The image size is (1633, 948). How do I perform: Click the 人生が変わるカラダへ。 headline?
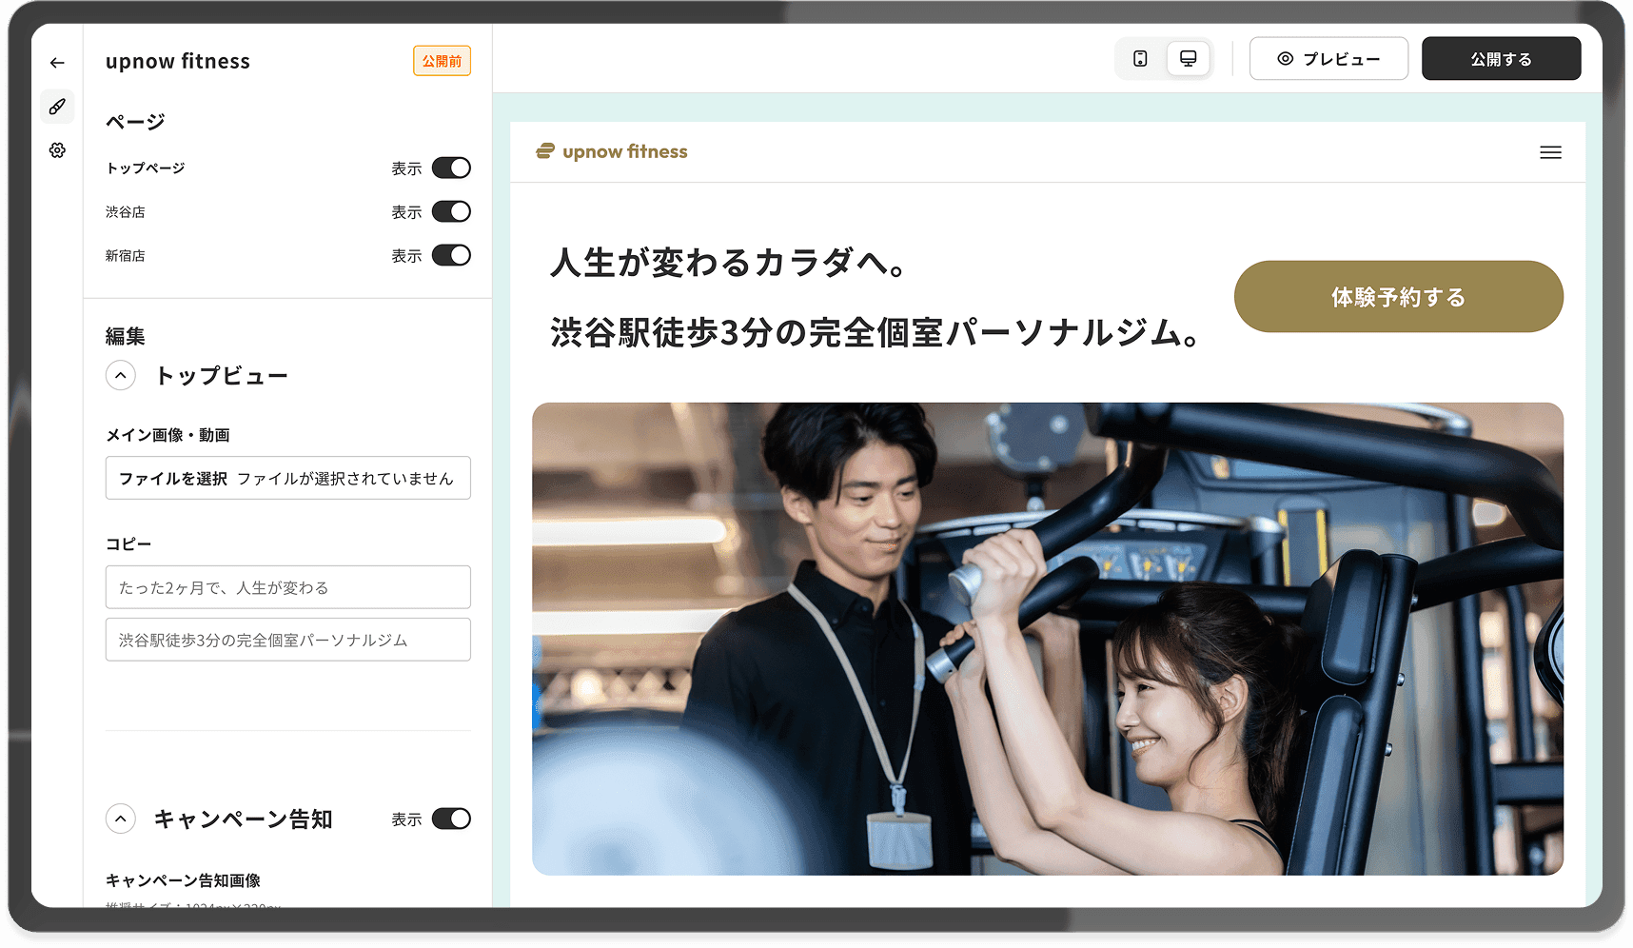[x=728, y=263]
